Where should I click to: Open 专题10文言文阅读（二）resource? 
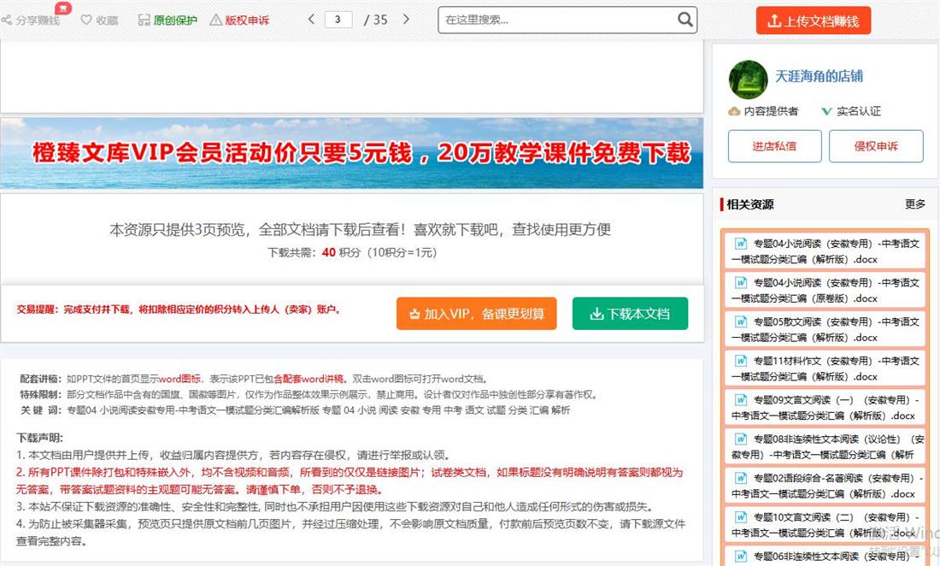(x=825, y=525)
